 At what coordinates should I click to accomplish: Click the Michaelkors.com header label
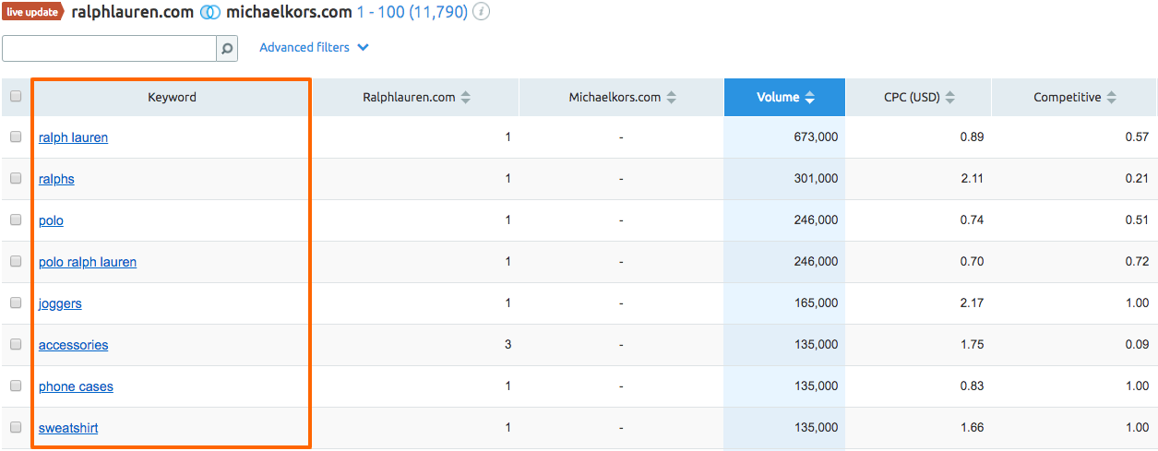click(615, 97)
